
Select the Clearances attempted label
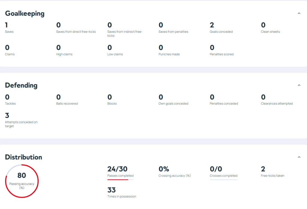(x=277, y=104)
